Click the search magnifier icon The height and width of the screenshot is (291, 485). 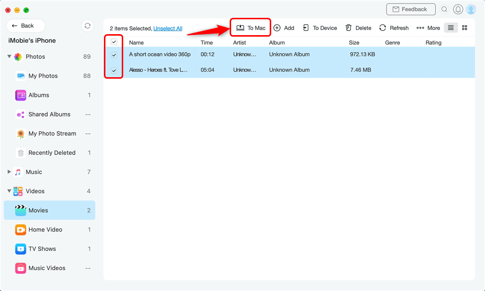point(444,9)
